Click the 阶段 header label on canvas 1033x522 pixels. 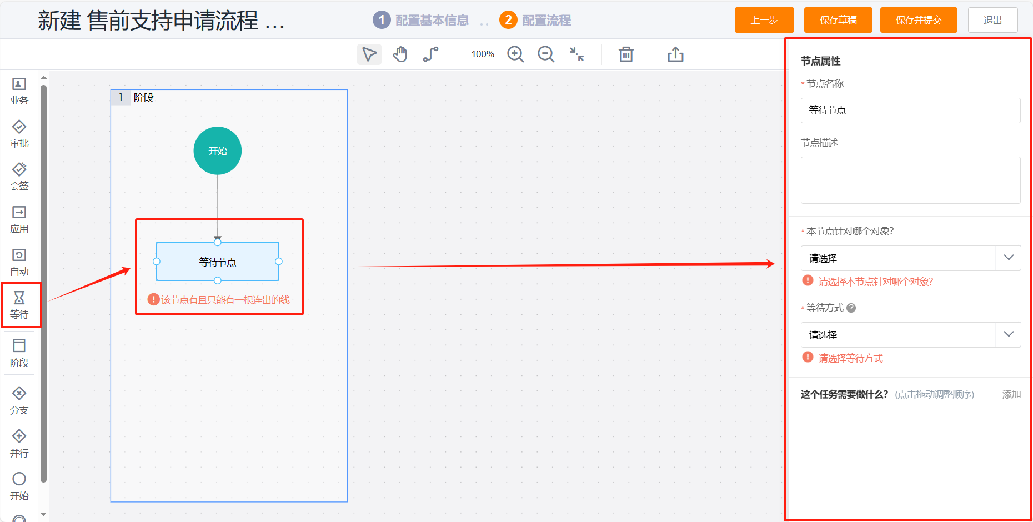point(144,98)
